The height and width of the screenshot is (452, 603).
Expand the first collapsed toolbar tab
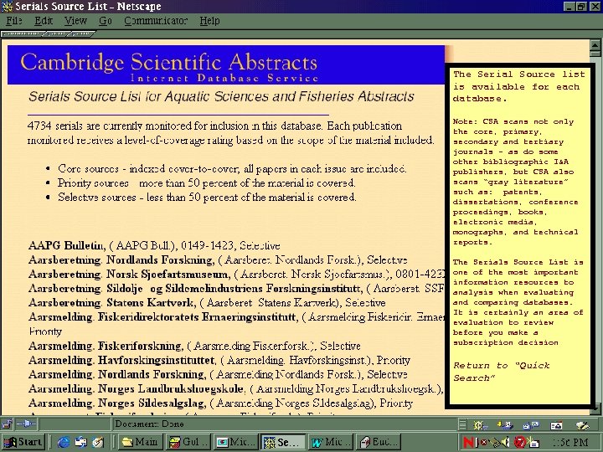(x=23, y=33)
